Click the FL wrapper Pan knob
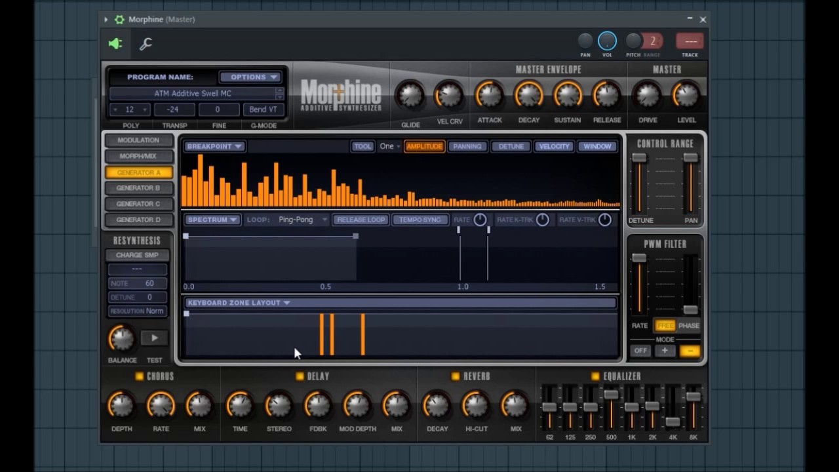 click(585, 41)
